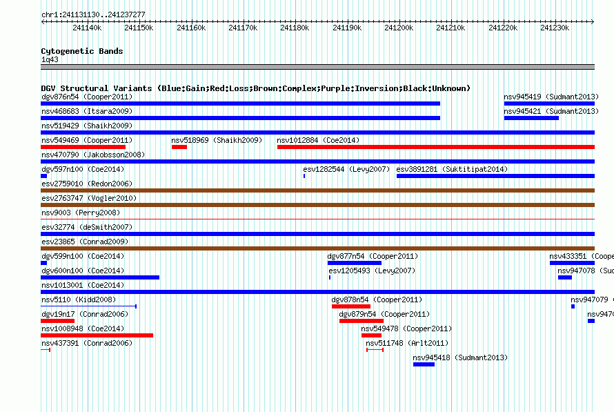614x412 pixels.
Task: Open the nsv518969 (Shaikh2009) label
Action: click(x=217, y=140)
